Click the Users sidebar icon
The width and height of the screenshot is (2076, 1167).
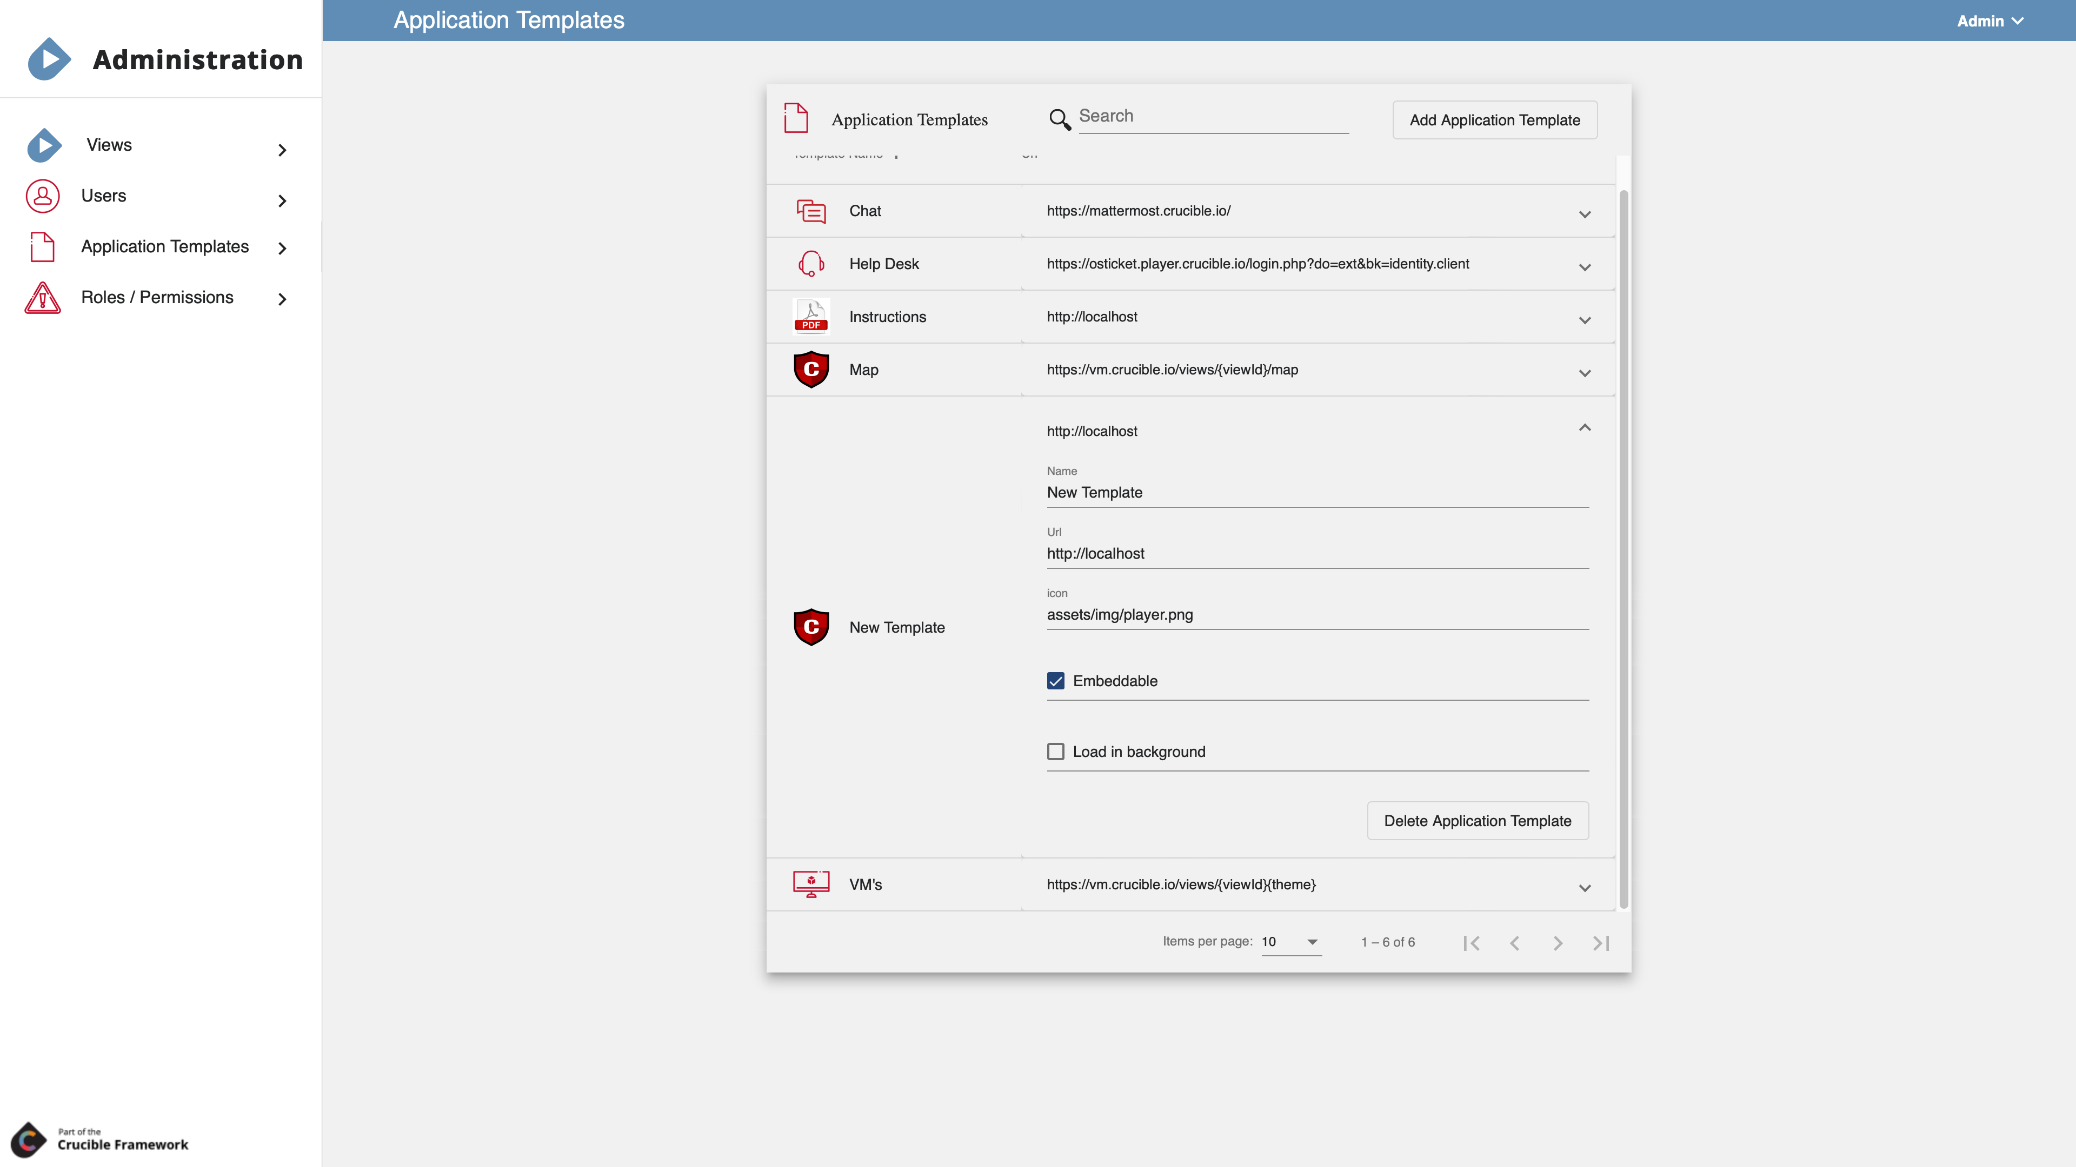[x=42, y=196]
